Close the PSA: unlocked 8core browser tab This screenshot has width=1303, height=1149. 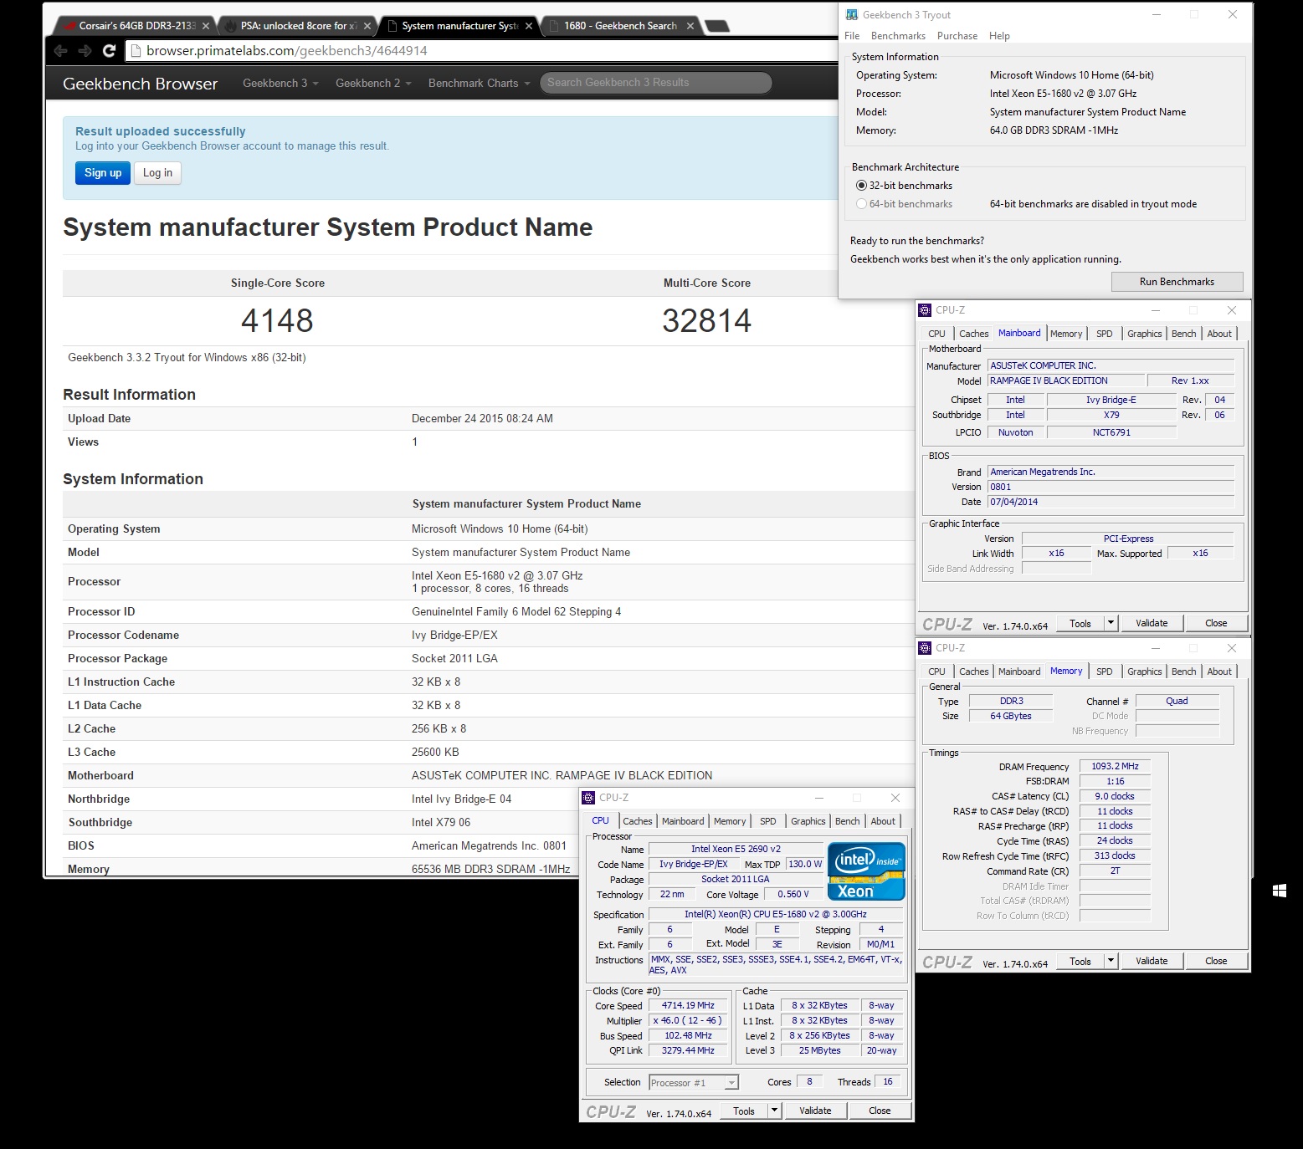coord(367,26)
